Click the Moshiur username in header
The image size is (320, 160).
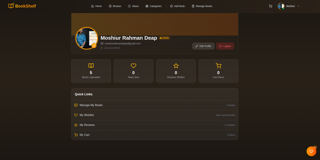pyautogui.click(x=290, y=6)
